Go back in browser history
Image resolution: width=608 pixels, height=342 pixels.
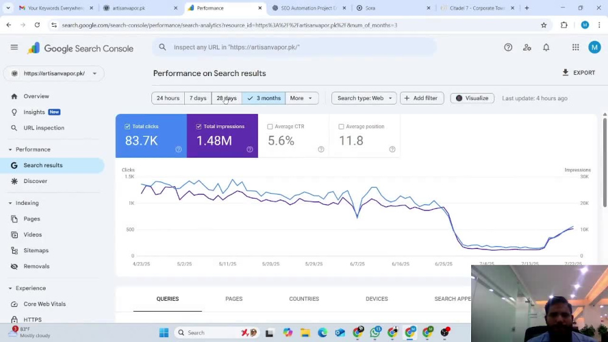click(9, 25)
